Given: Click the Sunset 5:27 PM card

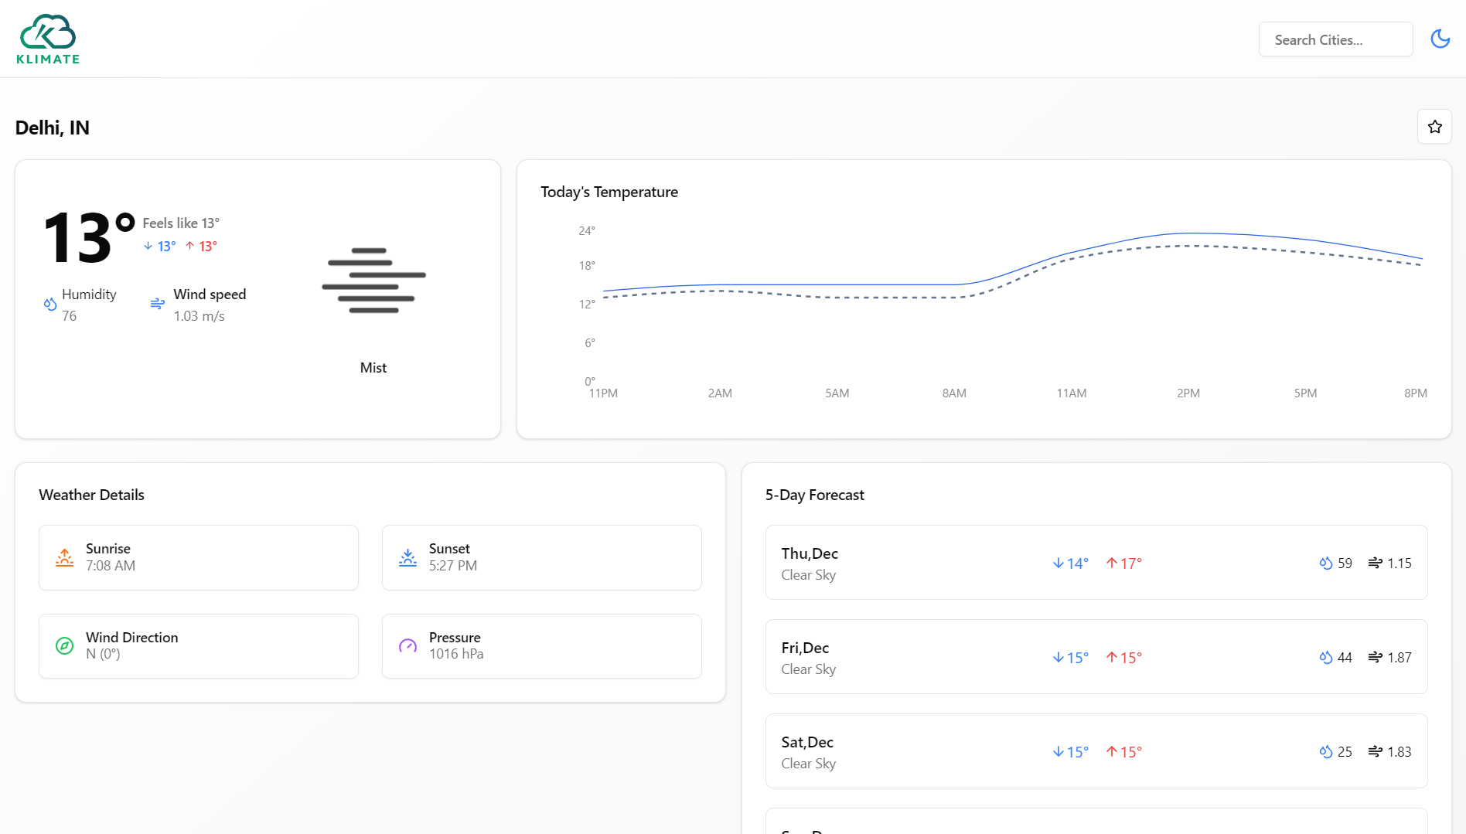Looking at the screenshot, I should coord(541,557).
